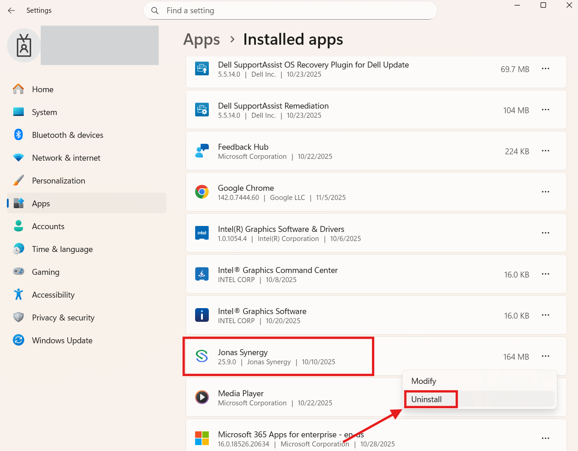Click the Apps breadcrumb link

click(202, 40)
